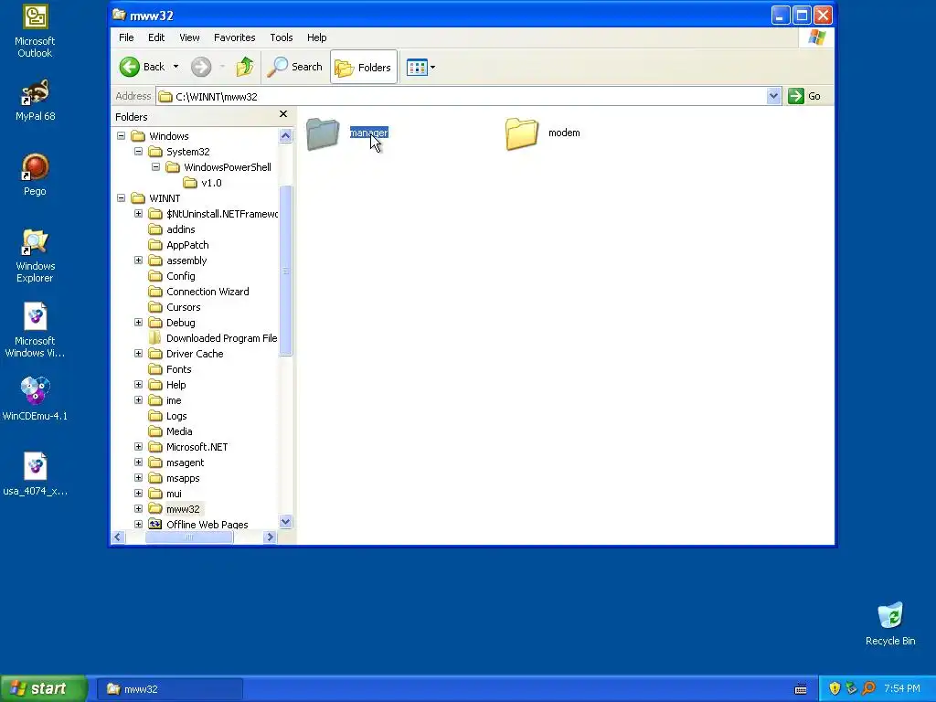
Task: Expand the Microsoft.NET tree node
Action: click(139, 446)
